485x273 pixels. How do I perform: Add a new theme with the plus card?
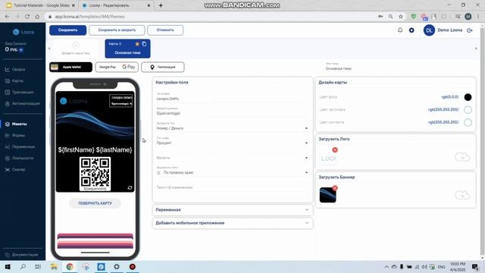(76, 49)
